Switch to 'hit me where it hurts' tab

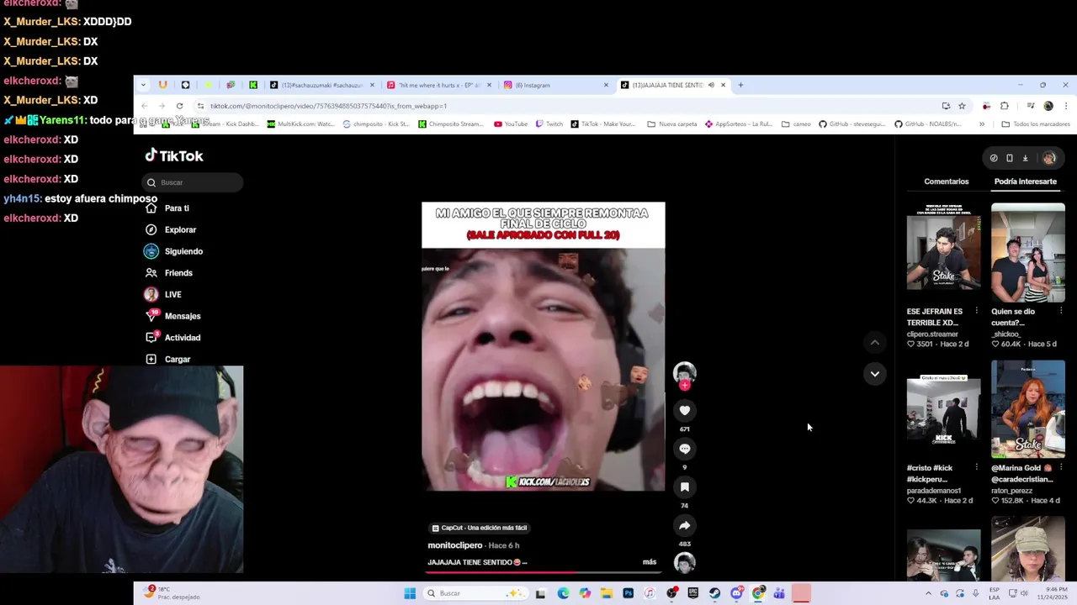tap(439, 85)
